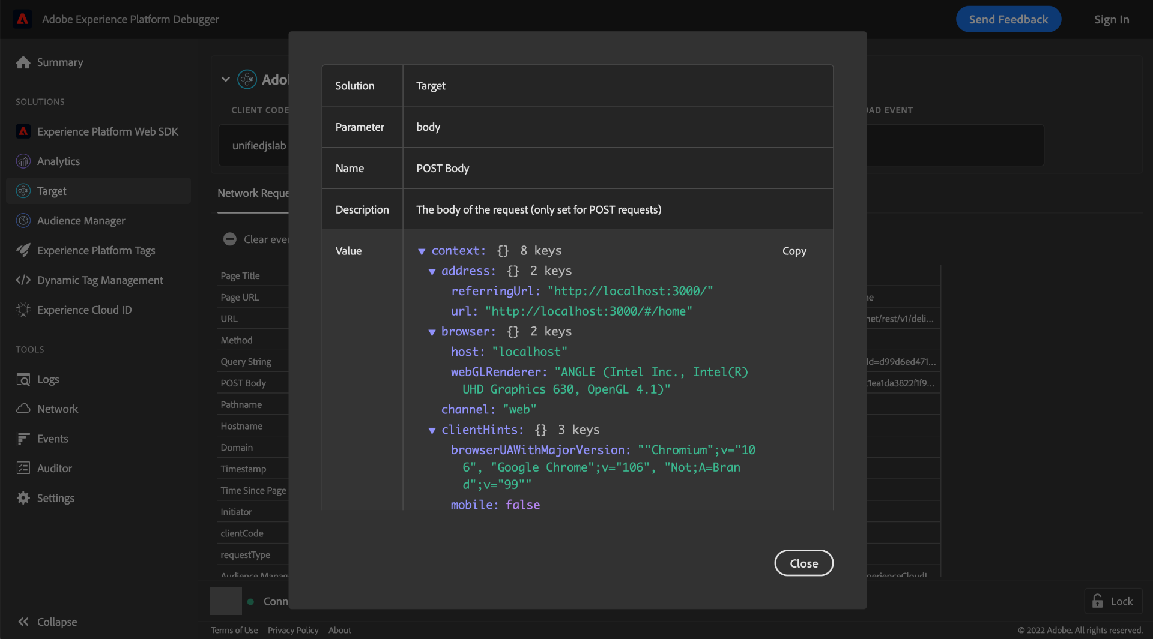Collapse the browser JSON node
The width and height of the screenshot is (1153, 639).
click(x=432, y=332)
